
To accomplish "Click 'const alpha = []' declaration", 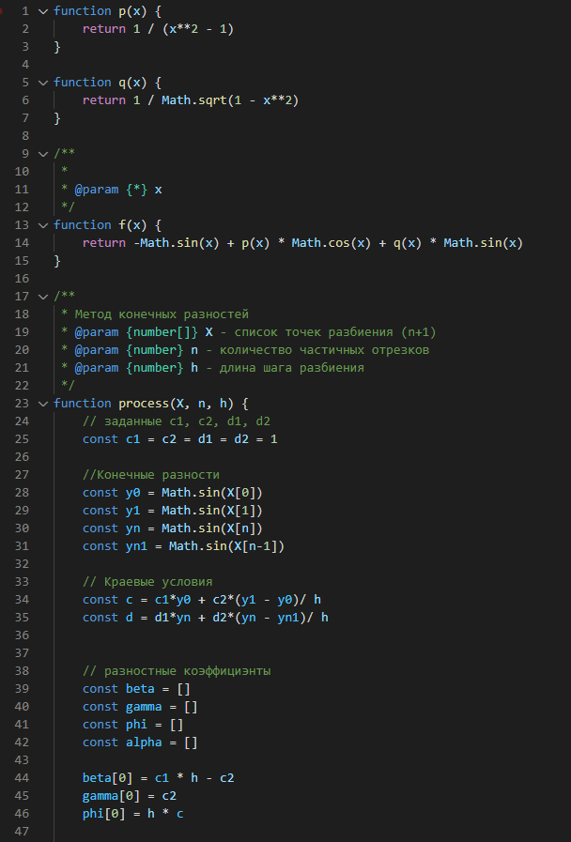I will pos(140,742).
